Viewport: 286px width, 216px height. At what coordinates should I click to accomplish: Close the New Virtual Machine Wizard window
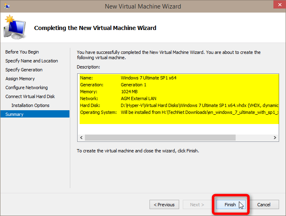click(x=279, y=4)
